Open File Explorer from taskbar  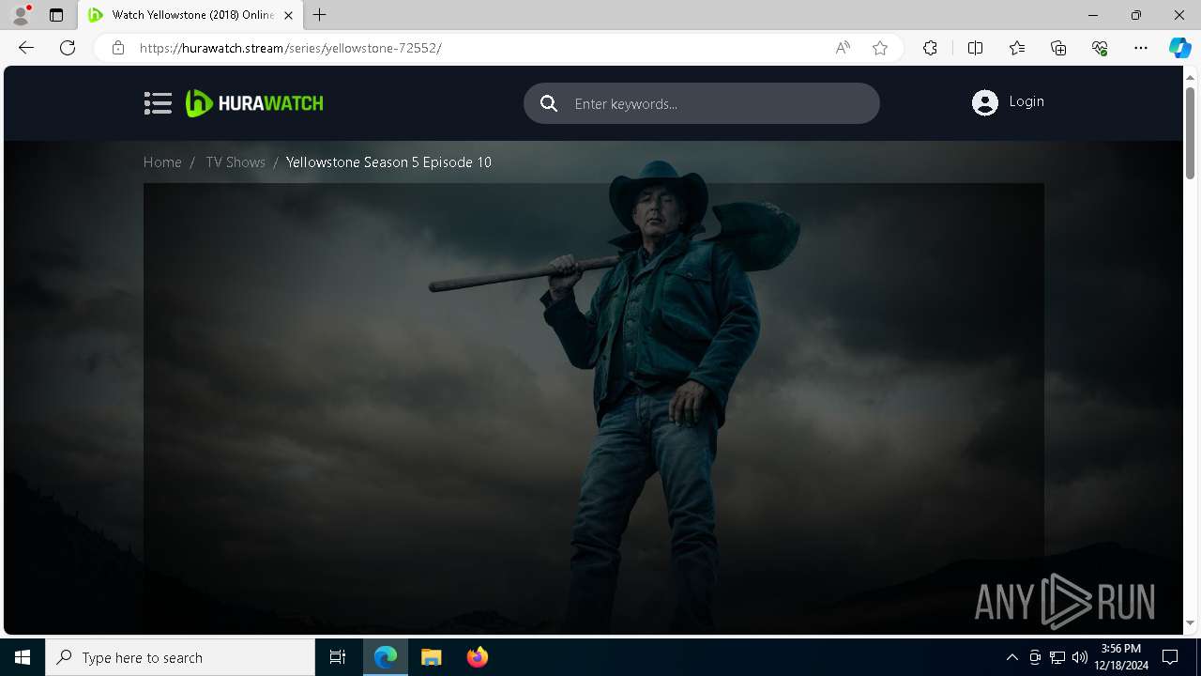(431, 657)
